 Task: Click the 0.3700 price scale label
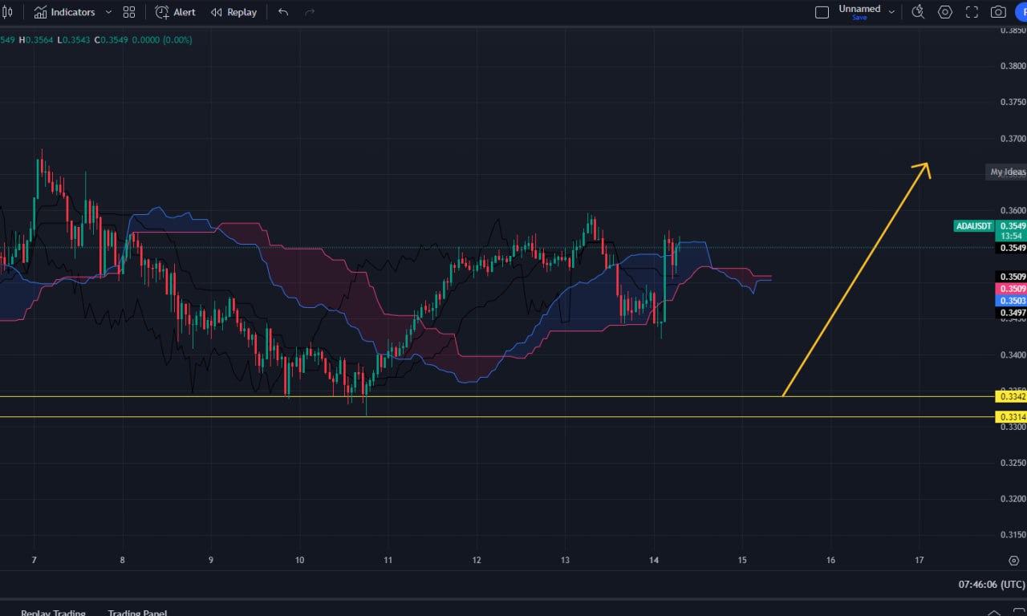[1013, 139]
